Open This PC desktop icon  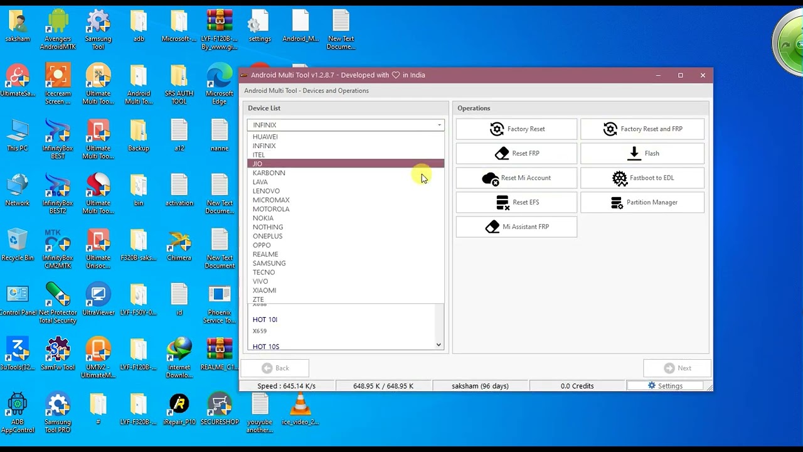coord(17,136)
